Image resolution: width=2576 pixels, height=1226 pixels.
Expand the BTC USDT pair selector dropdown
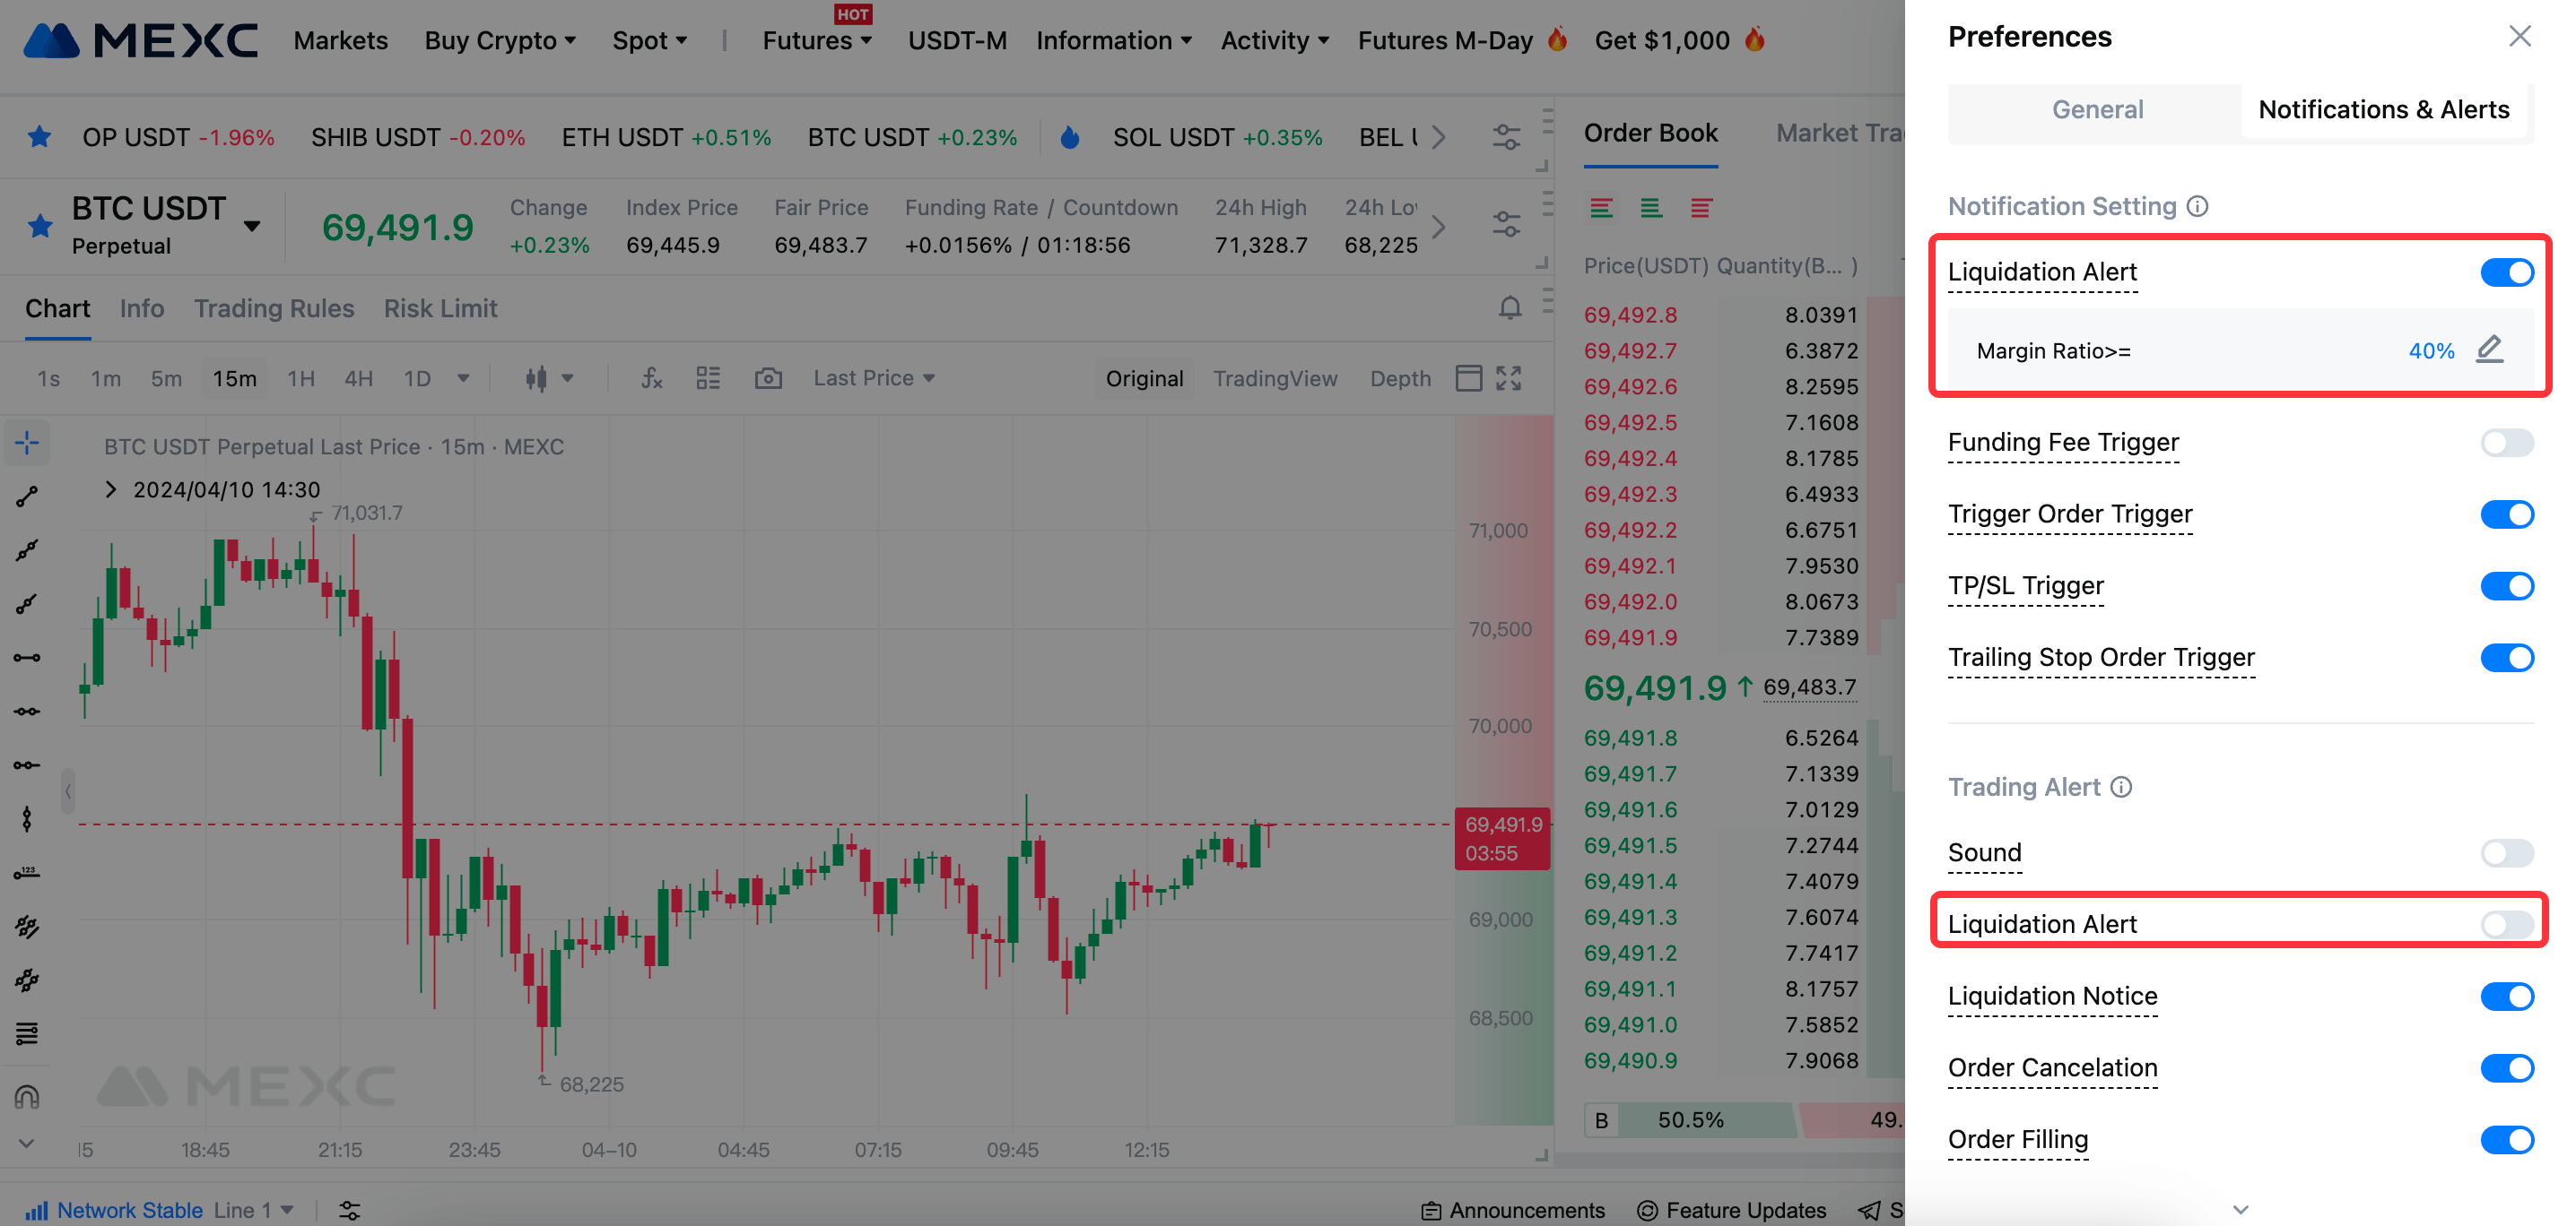[x=252, y=226]
